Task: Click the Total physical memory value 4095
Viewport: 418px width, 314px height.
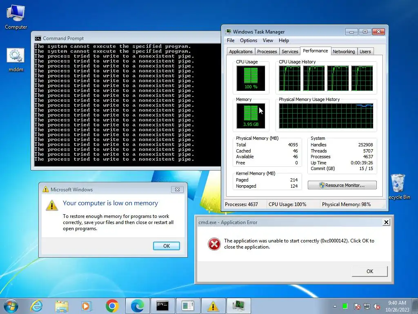Action: pyautogui.click(x=293, y=145)
